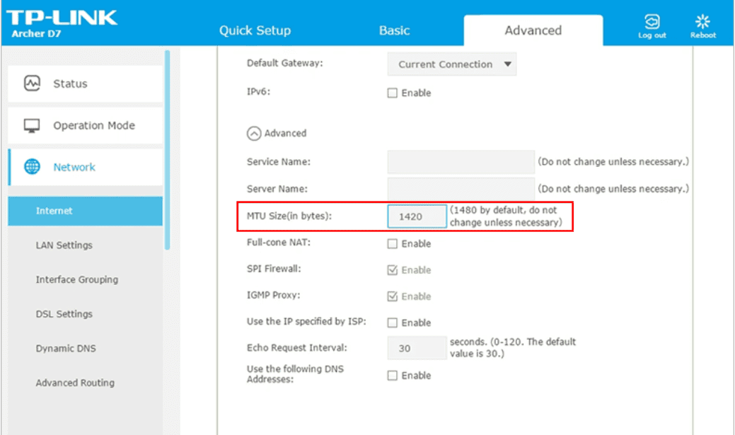Enable Full-cone NAT checkbox
The height and width of the screenshot is (435, 735).
(x=393, y=244)
